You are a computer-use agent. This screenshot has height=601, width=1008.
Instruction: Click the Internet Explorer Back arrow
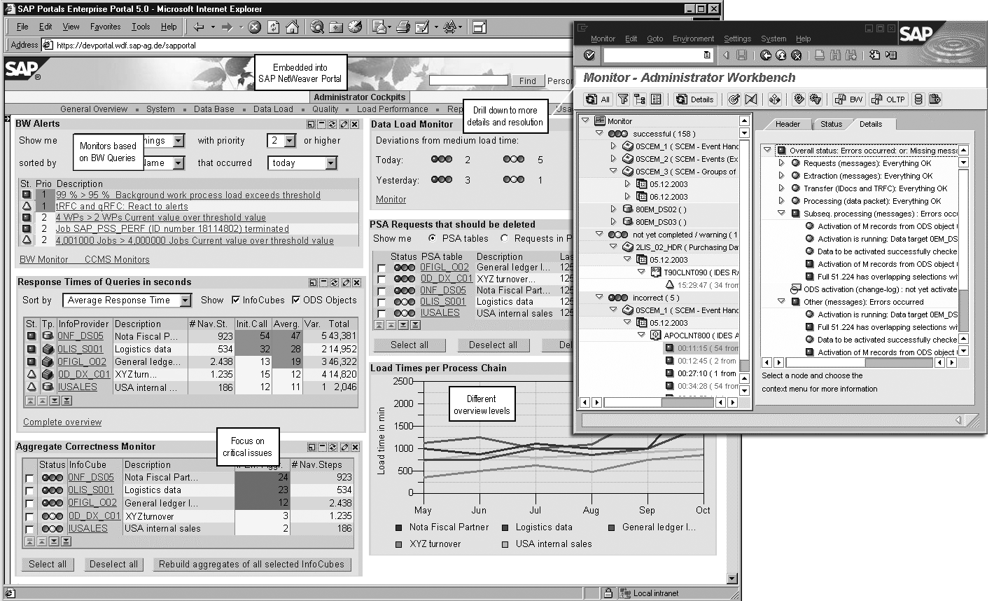click(x=199, y=27)
